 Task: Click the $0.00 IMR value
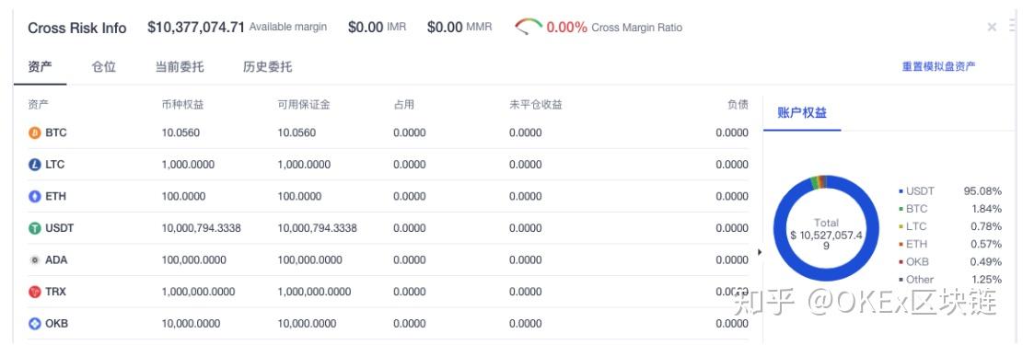366,28
